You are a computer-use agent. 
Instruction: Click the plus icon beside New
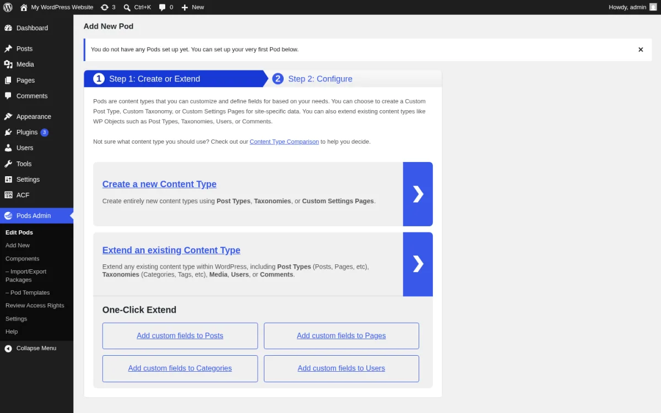click(185, 7)
